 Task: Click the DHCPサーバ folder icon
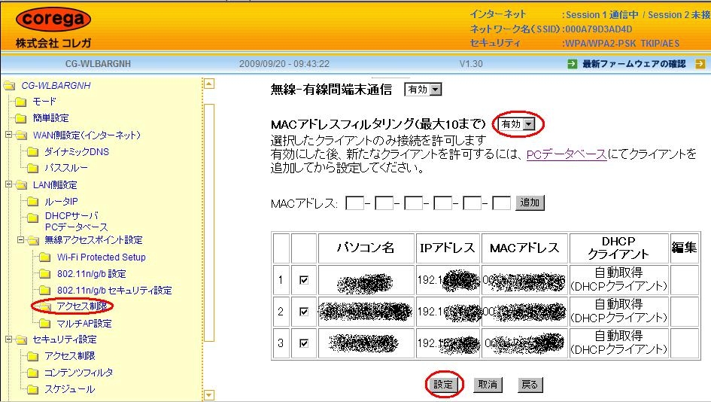[x=32, y=218]
